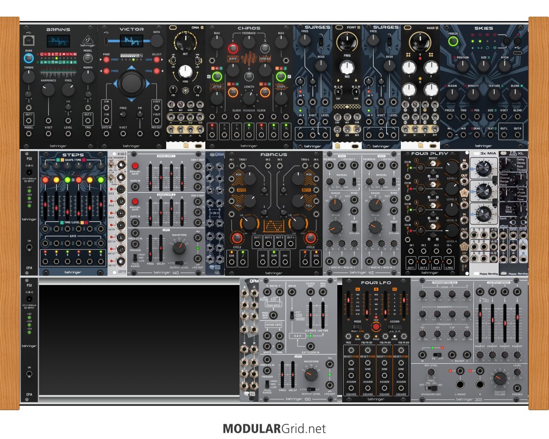Toggle the ASSIGN switch on Four LFO
Screen dimensions: 549x439
(395, 327)
